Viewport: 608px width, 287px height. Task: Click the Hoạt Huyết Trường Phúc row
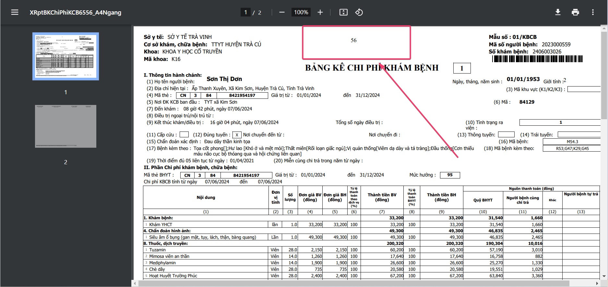point(371,276)
